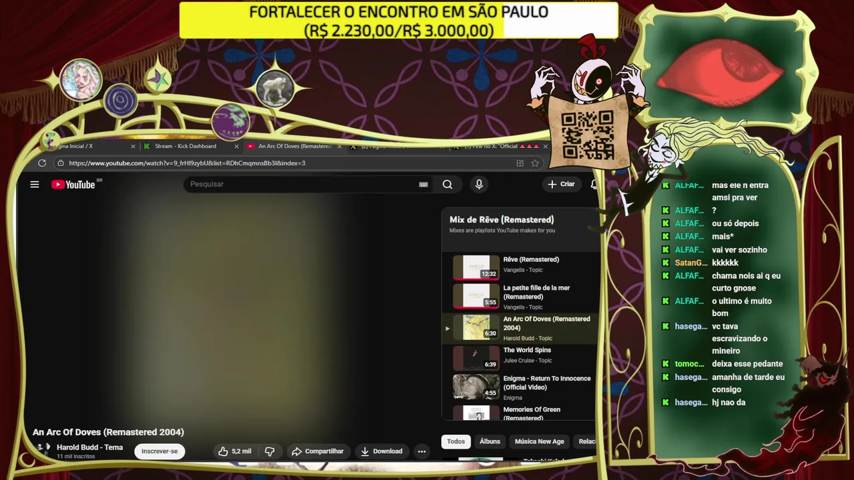This screenshot has width=854, height=480.
Task: Click 'Harold Budd - Topic' playlist text
Action: [x=528, y=339]
